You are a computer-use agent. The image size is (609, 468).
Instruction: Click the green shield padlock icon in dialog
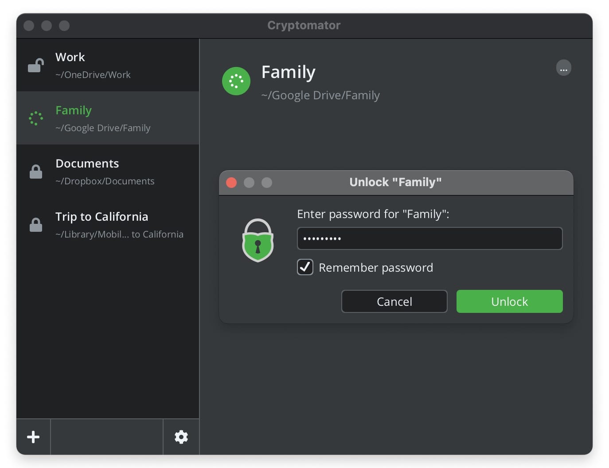pos(258,240)
